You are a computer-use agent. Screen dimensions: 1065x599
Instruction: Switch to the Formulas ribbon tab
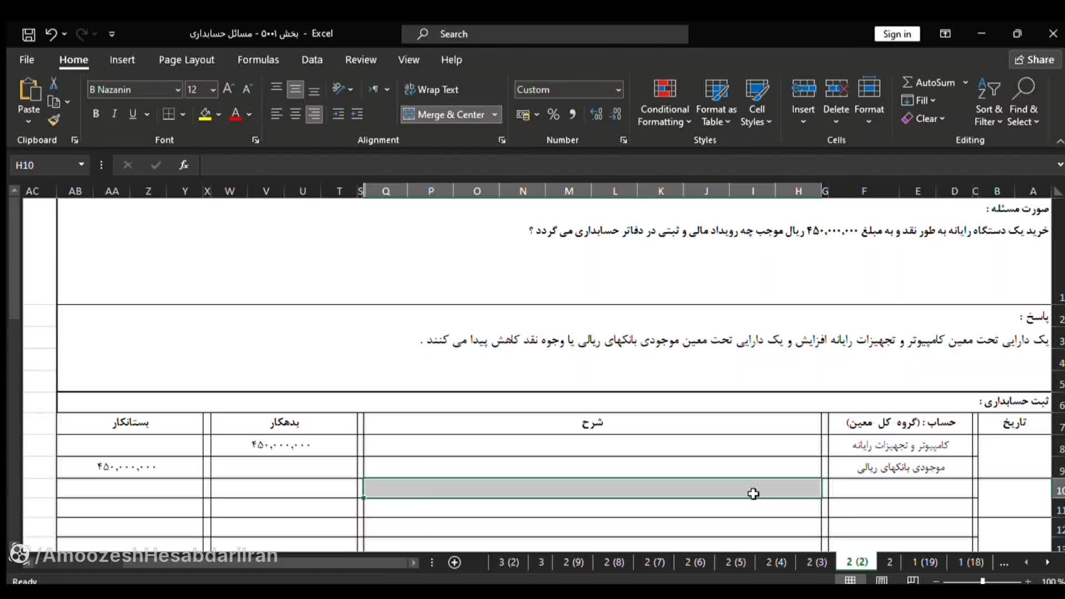tap(258, 59)
